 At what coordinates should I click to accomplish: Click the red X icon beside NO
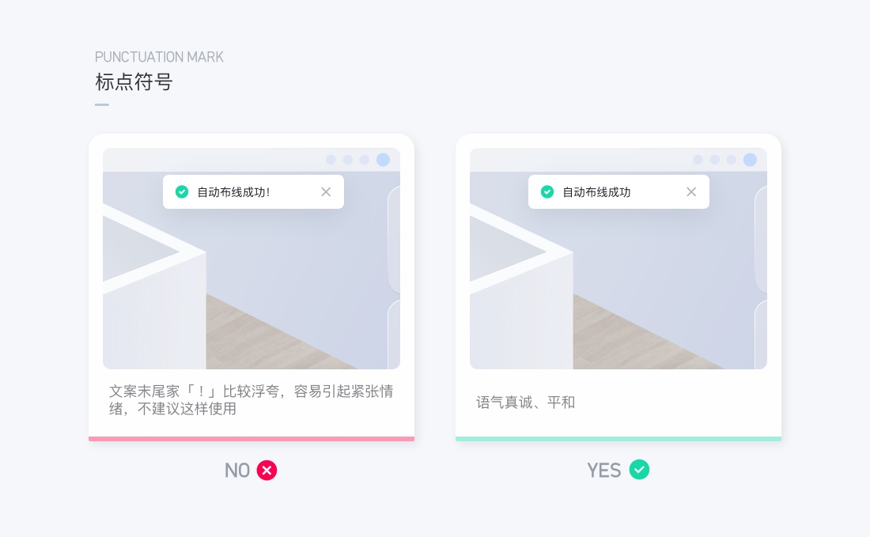point(267,471)
